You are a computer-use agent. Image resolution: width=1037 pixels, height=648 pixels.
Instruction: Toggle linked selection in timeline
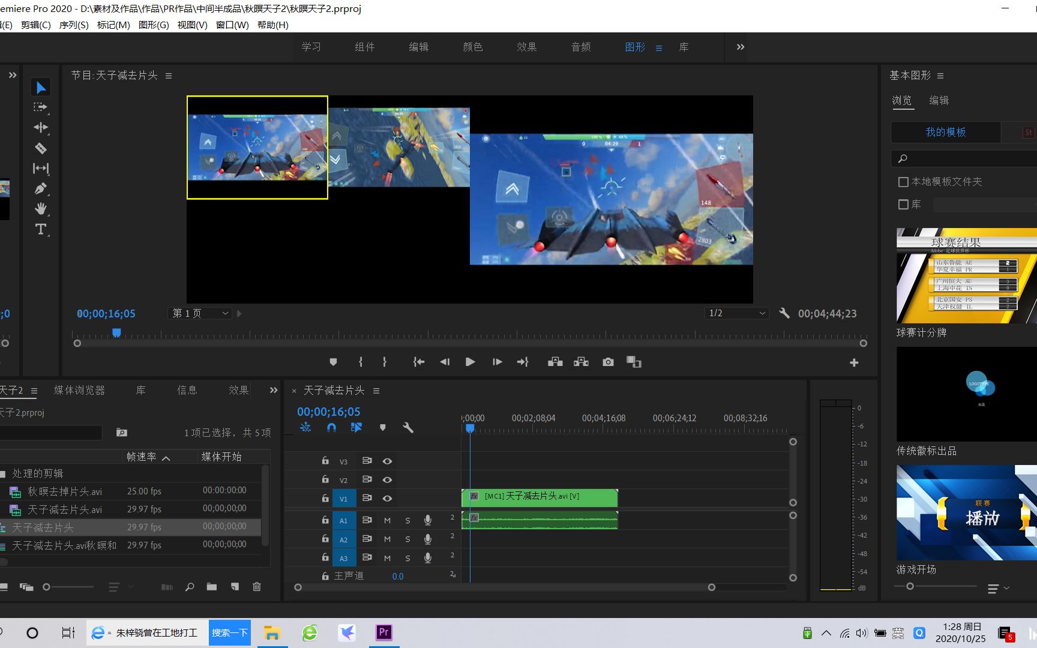[x=356, y=427]
